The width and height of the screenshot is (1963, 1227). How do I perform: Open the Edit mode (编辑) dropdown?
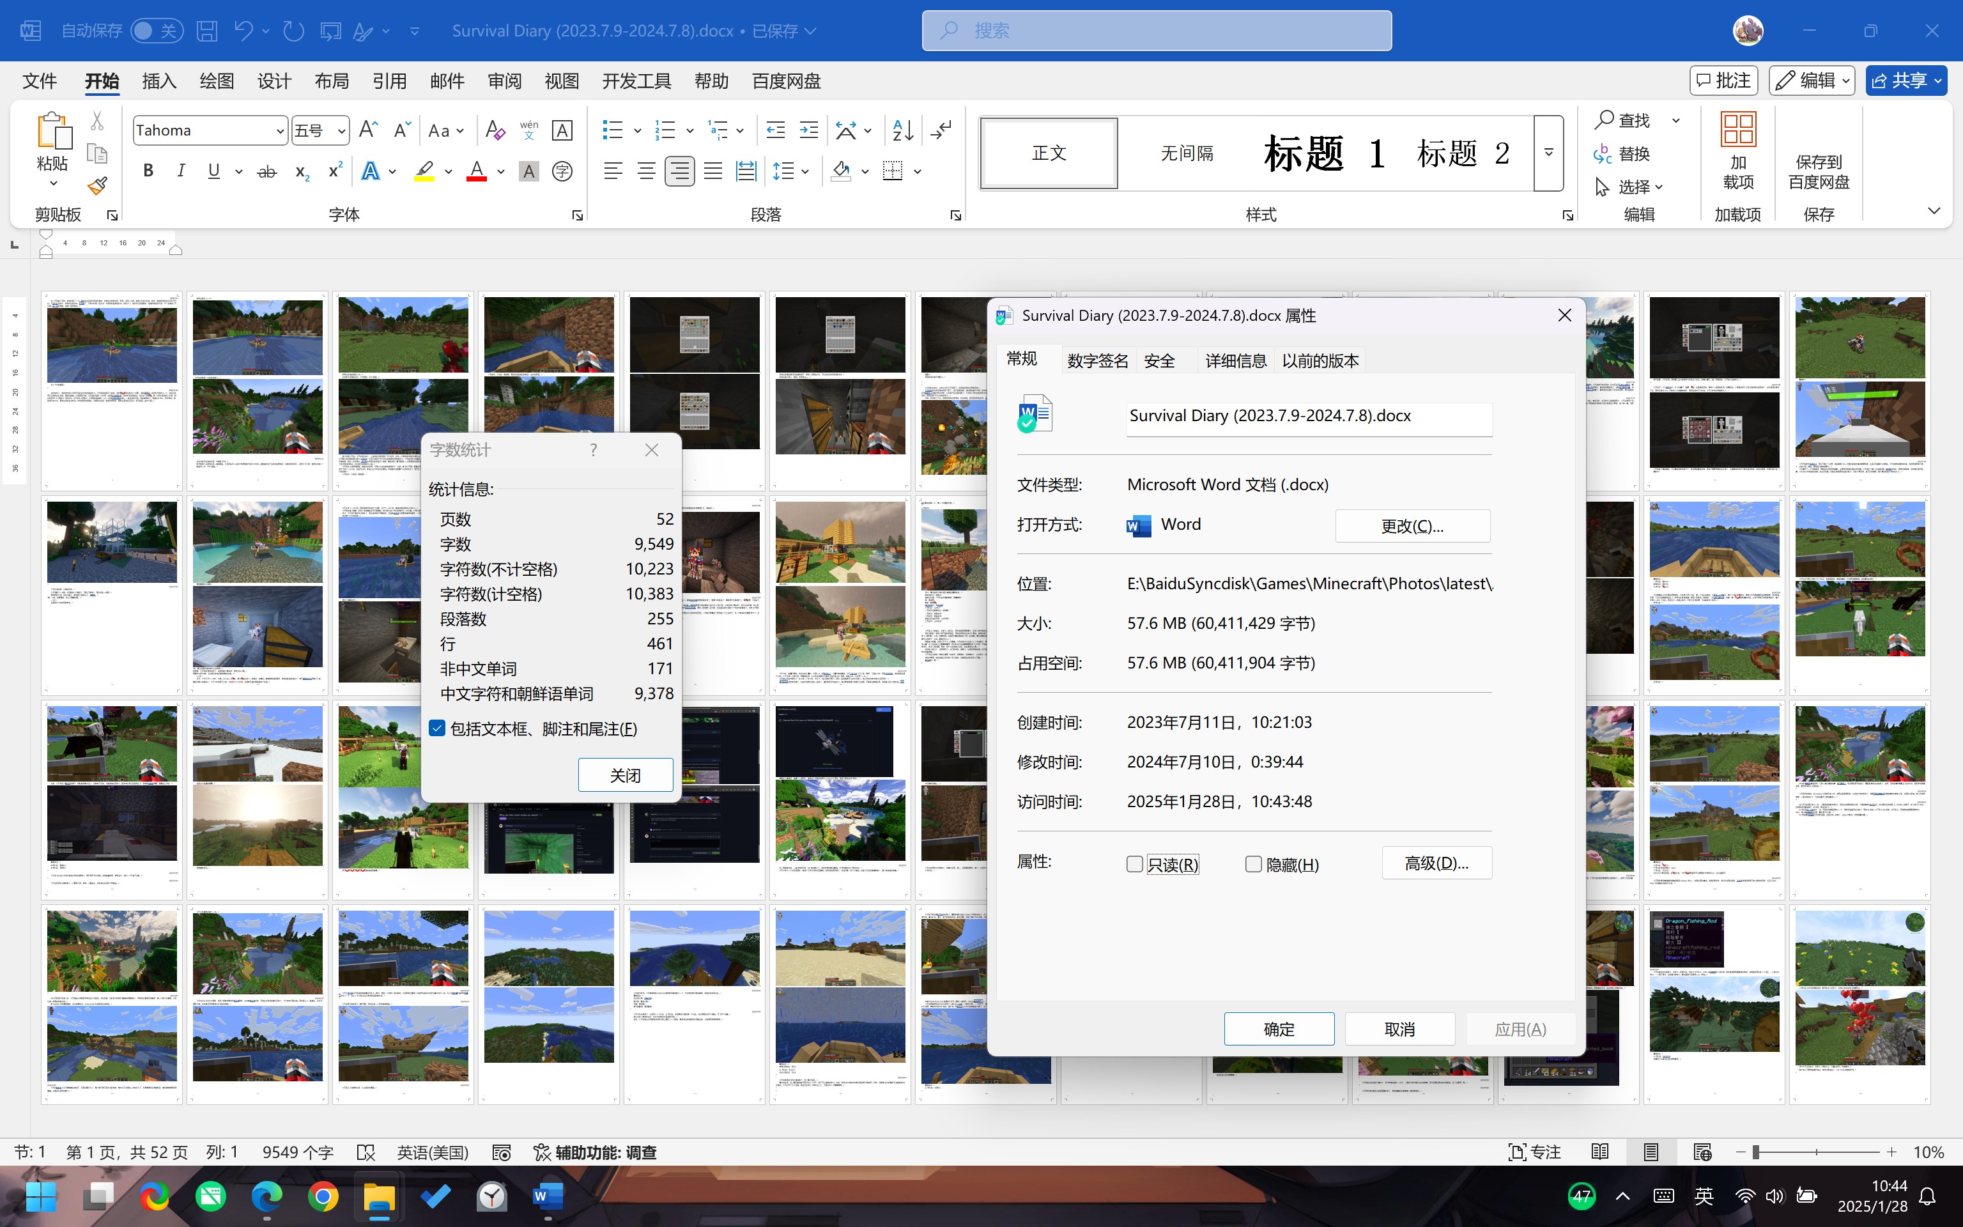click(1812, 81)
